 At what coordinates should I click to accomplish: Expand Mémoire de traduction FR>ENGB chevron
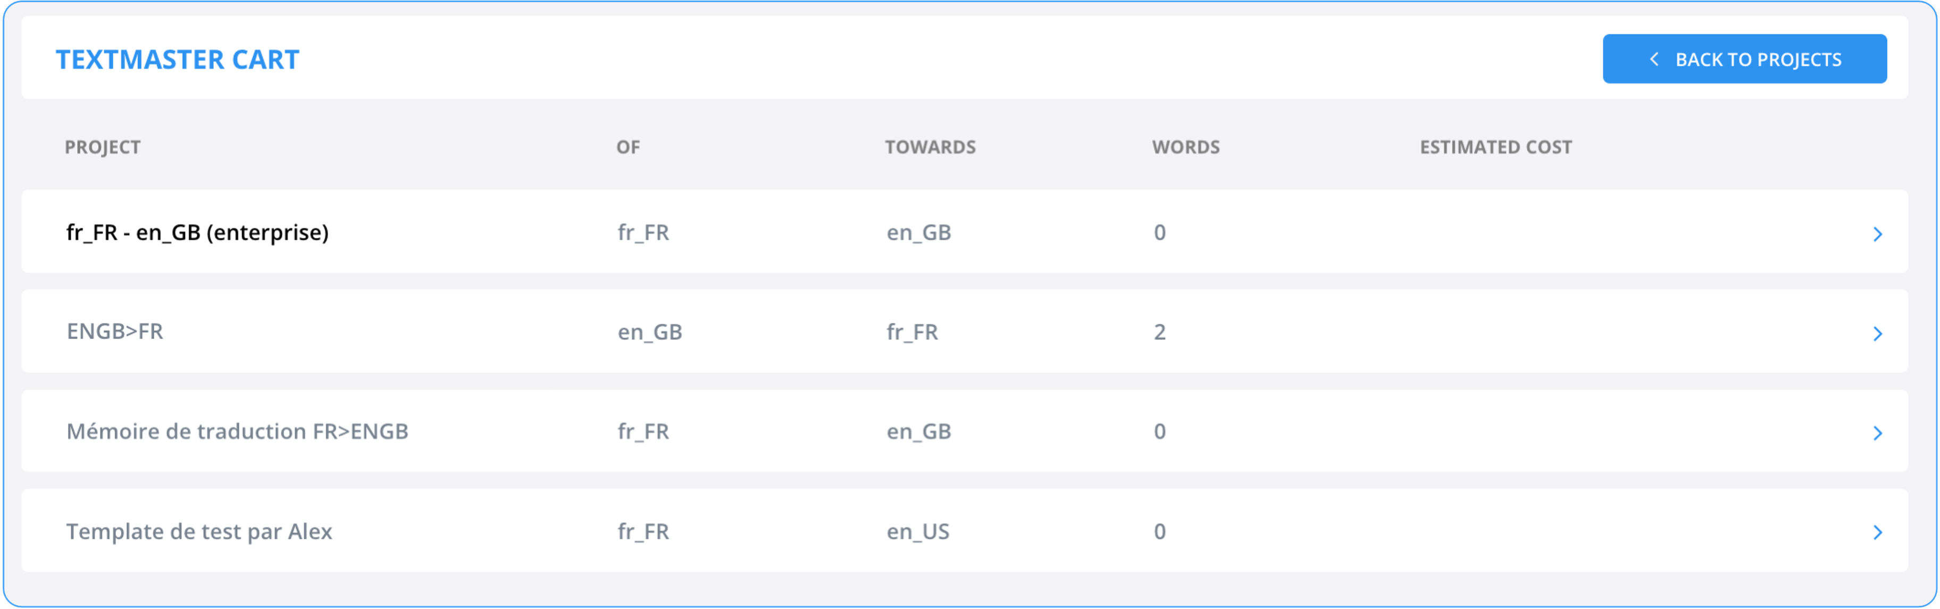click(x=1877, y=433)
